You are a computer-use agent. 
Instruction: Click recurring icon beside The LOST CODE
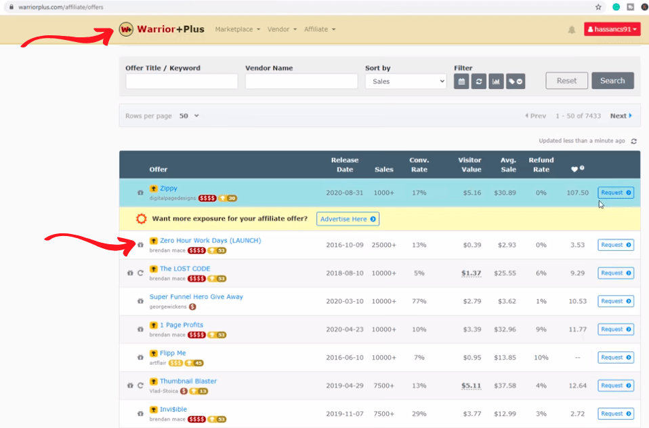(140, 273)
